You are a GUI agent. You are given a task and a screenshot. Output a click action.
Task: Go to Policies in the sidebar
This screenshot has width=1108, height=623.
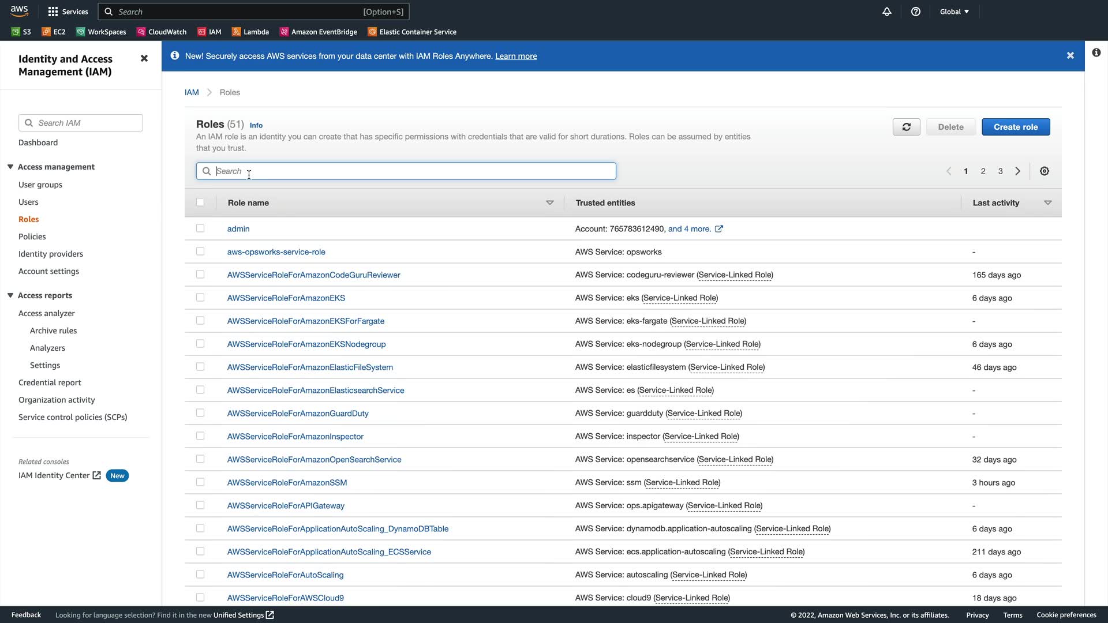pos(32,237)
